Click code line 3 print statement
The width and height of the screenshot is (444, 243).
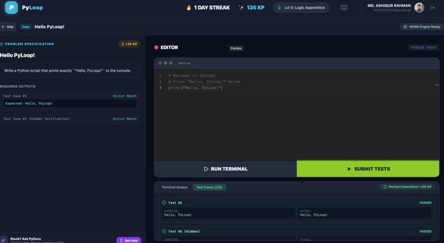point(196,88)
